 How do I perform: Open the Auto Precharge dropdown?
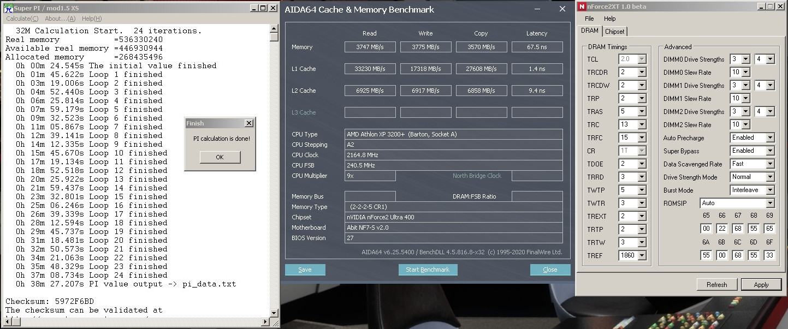coord(770,138)
